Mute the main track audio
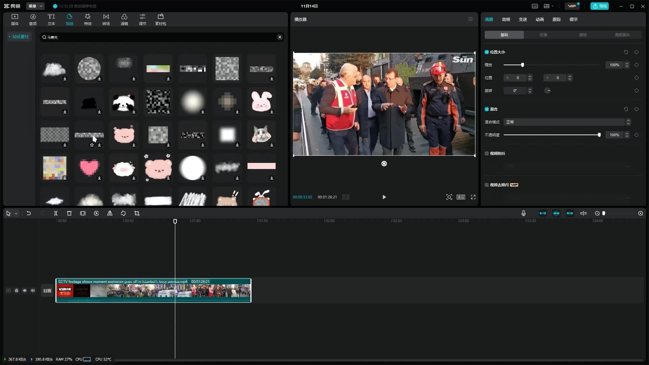The width and height of the screenshot is (649, 365). 33,290
